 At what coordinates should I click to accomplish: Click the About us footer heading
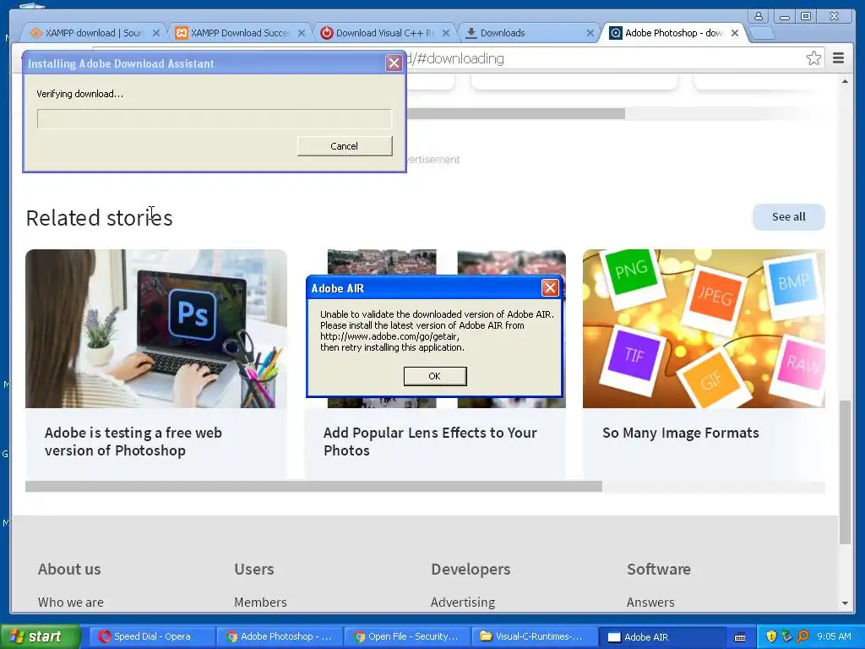click(69, 569)
